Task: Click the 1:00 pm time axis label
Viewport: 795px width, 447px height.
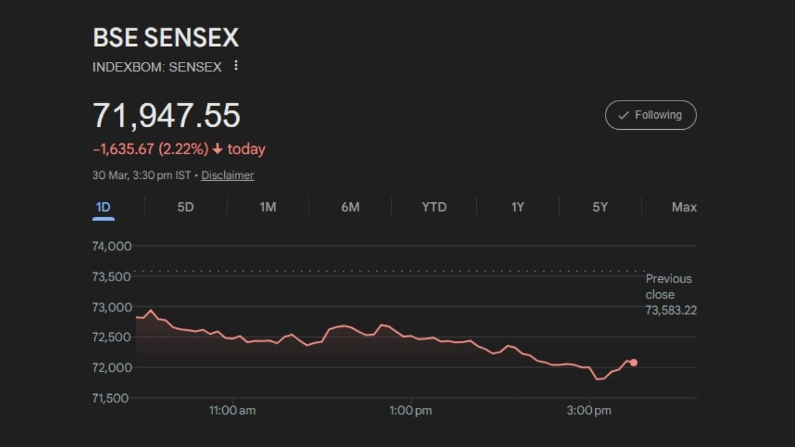Action: coord(411,410)
